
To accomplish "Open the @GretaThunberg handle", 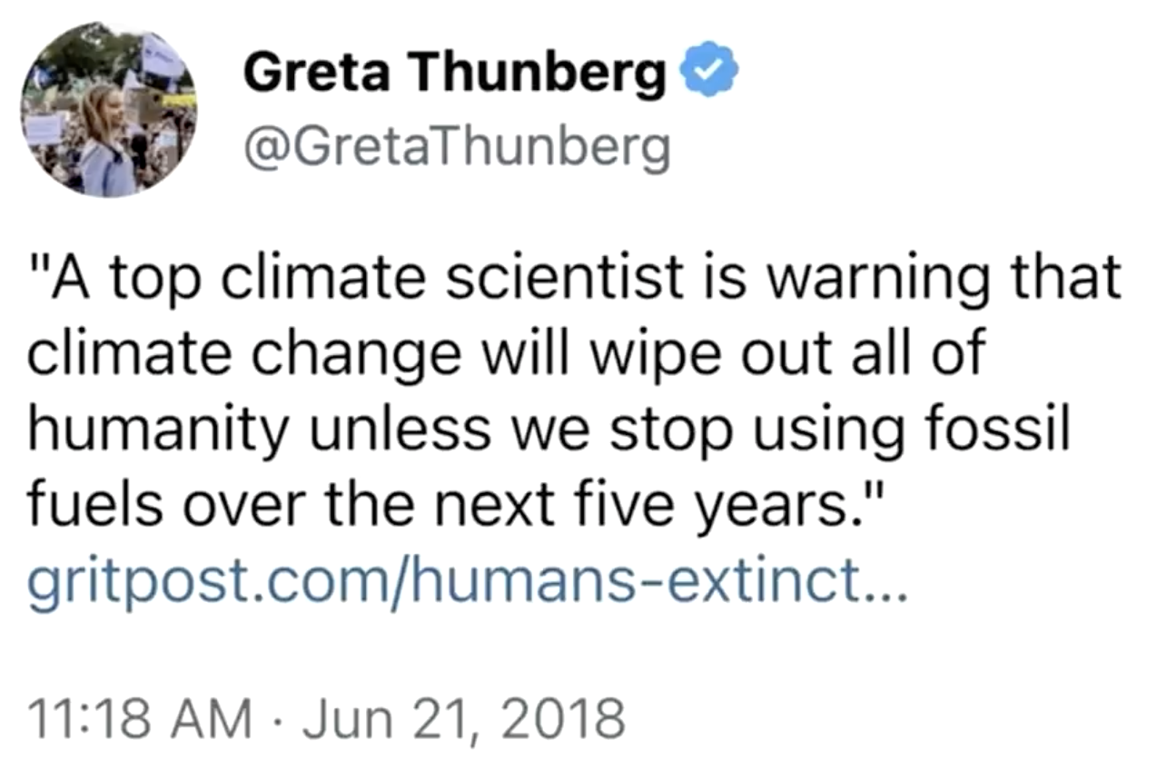I will coord(456,148).
